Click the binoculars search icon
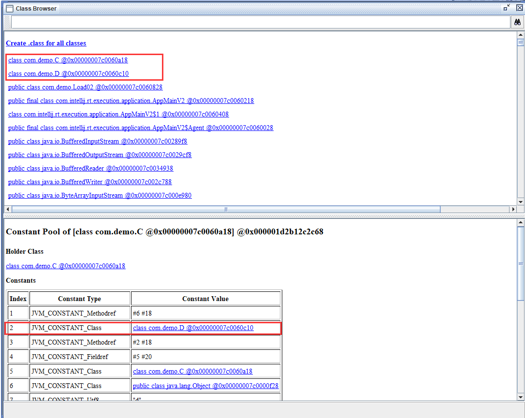 point(517,22)
